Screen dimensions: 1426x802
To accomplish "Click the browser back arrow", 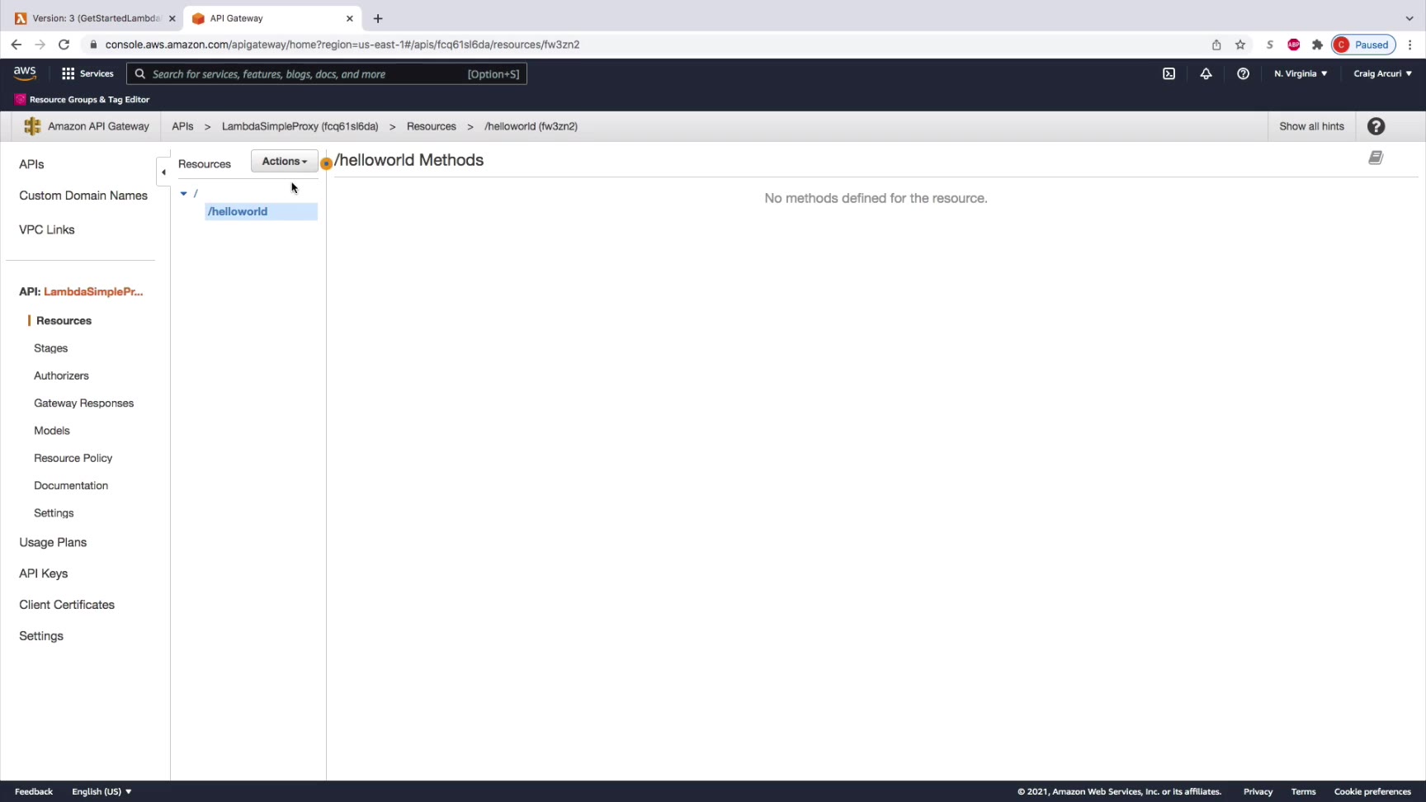I will [17, 45].
